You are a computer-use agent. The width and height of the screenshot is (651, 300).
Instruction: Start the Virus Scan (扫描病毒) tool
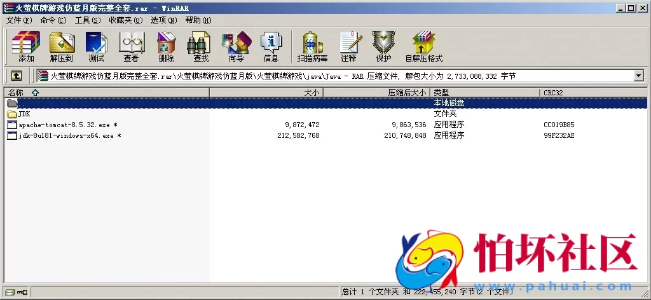[312, 46]
